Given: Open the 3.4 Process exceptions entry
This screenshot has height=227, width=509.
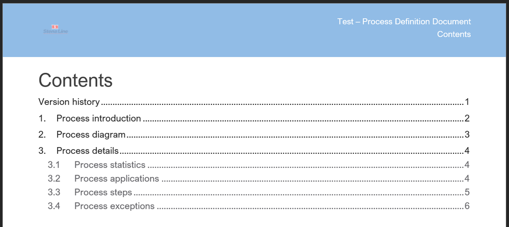Looking at the screenshot, I should point(259,206).
